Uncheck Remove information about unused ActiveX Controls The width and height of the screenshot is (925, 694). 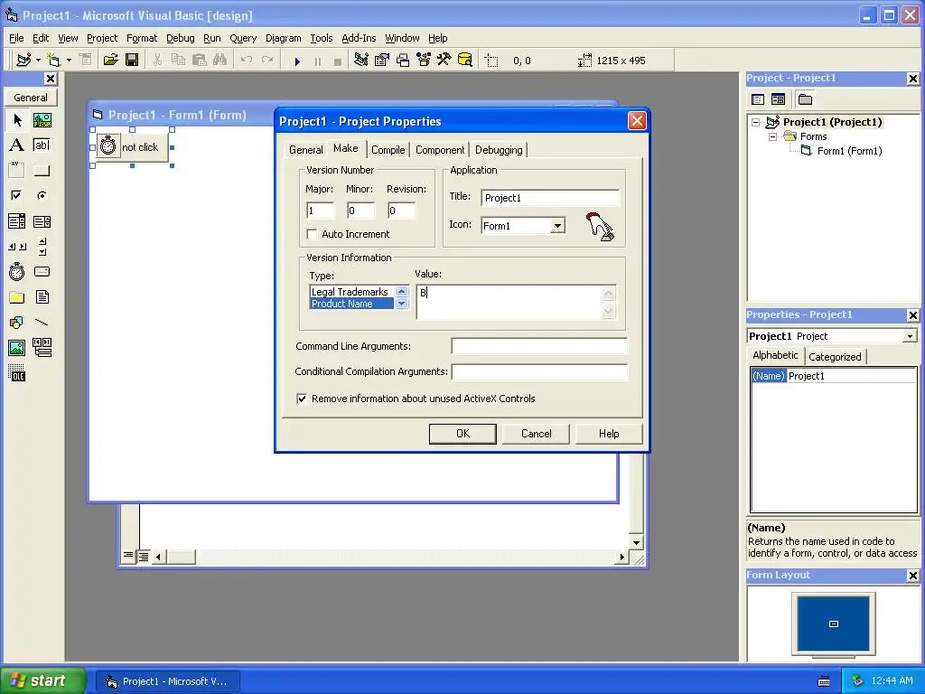[302, 399]
